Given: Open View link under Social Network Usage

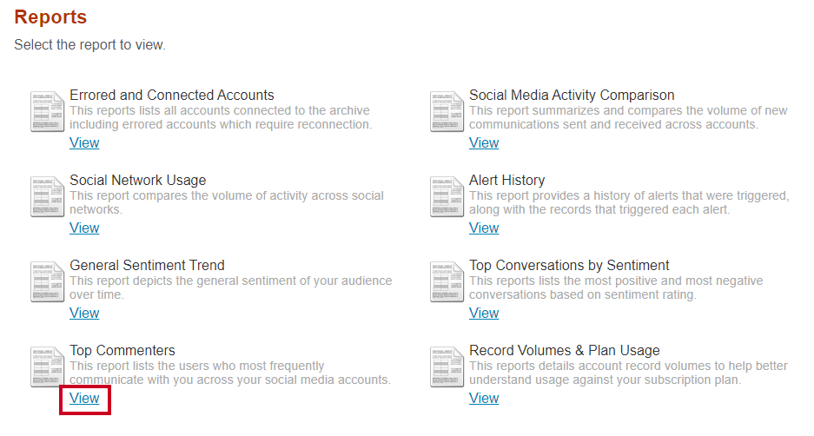Looking at the screenshot, I should click(84, 228).
